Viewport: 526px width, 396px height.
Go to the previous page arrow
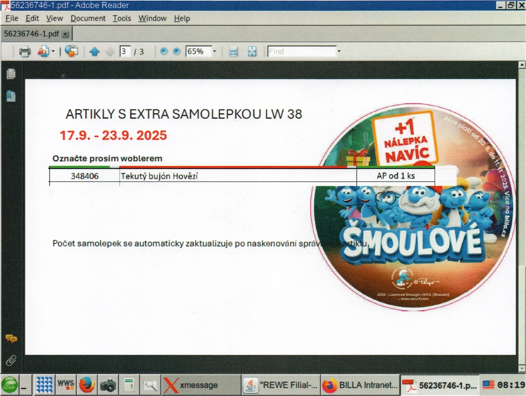click(x=95, y=51)
